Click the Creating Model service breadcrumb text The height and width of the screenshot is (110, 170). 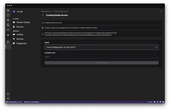tap(61, 11)
